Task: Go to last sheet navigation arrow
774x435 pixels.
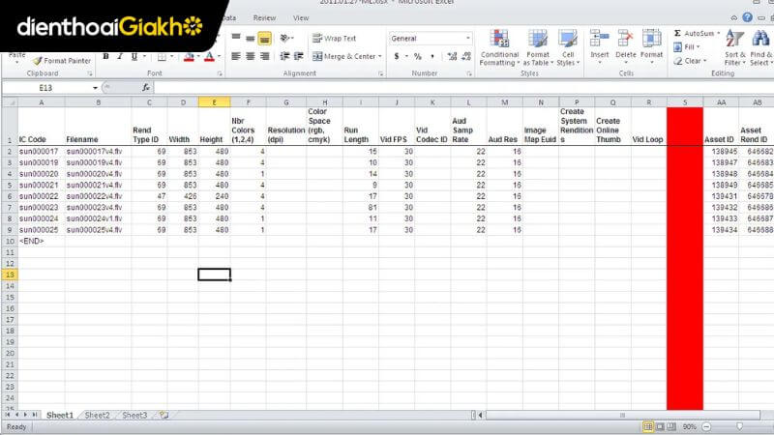Action: pos(34,415)
